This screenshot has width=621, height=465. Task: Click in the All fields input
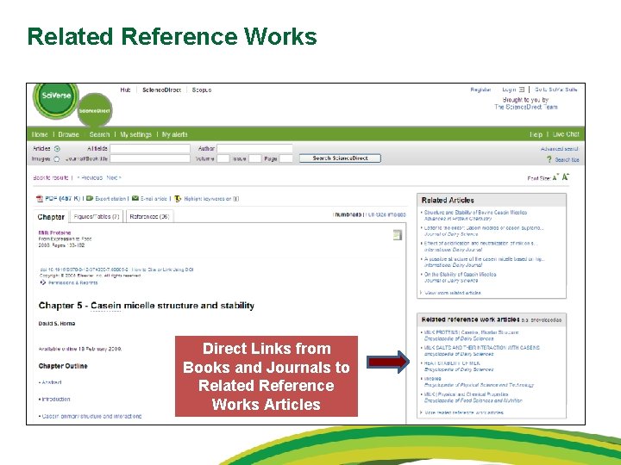150,148
